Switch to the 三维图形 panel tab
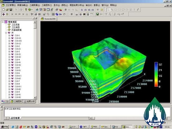 coord(17,102)
